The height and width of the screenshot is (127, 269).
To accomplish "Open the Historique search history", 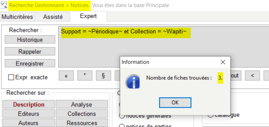I will [x=30, y=40].
